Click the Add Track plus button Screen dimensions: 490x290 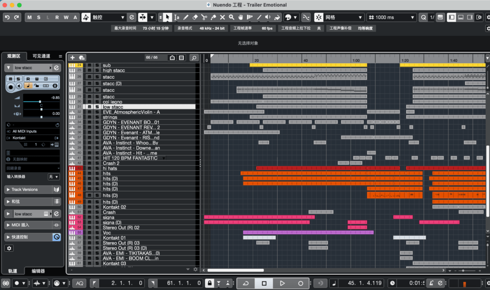coord(73,58)
